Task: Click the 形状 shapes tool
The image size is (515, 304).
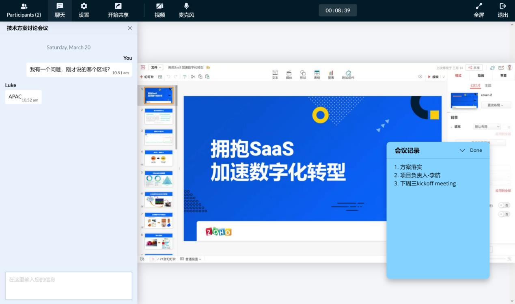Action: (x=303, y=75)
